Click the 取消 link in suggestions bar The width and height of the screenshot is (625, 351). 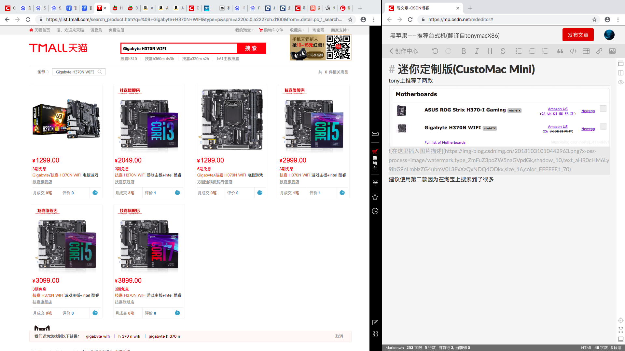(339, 336)
